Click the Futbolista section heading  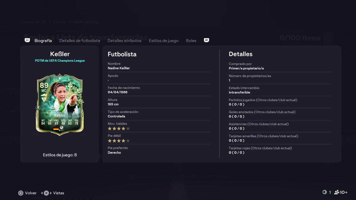pyautogui.click(x=122, y=54)
